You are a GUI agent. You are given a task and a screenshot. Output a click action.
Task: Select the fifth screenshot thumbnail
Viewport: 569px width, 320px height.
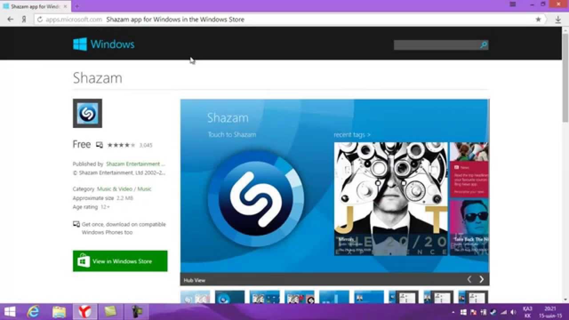(334, 297)
